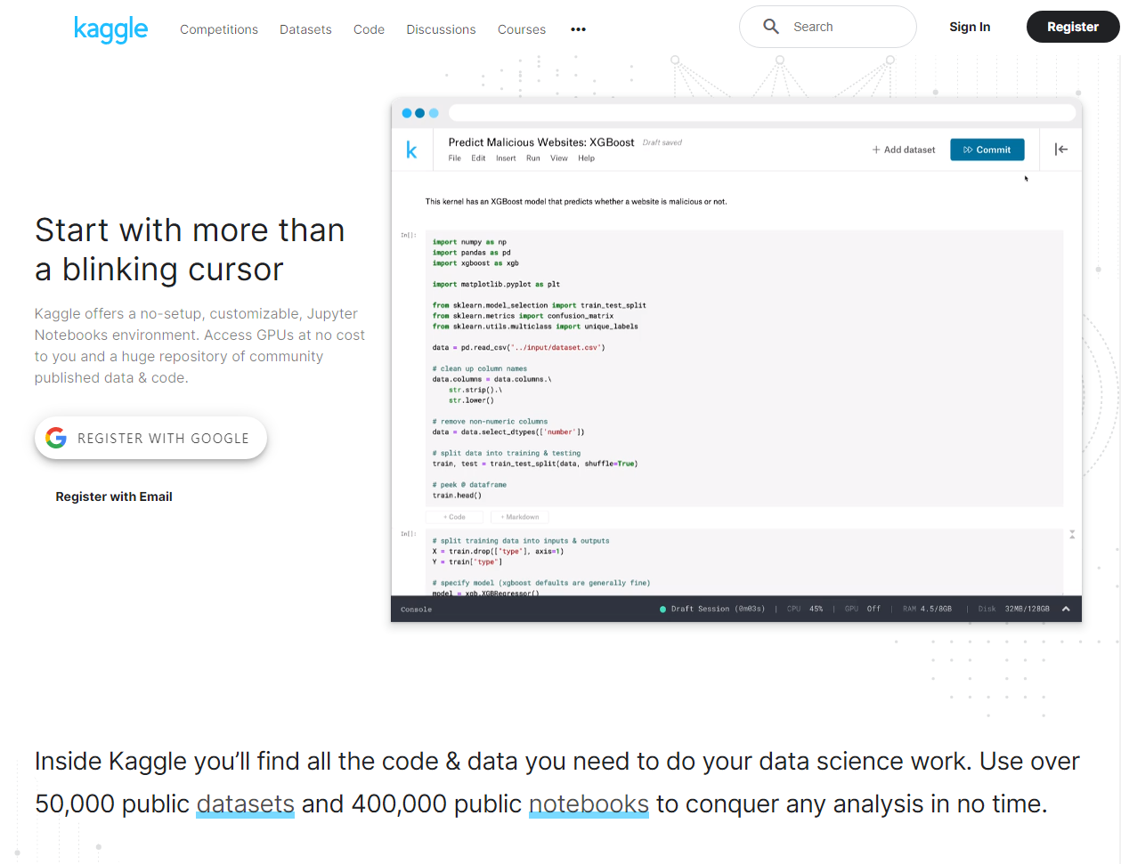Click Register with Email

pyautogui.click(x=114, y=497)
